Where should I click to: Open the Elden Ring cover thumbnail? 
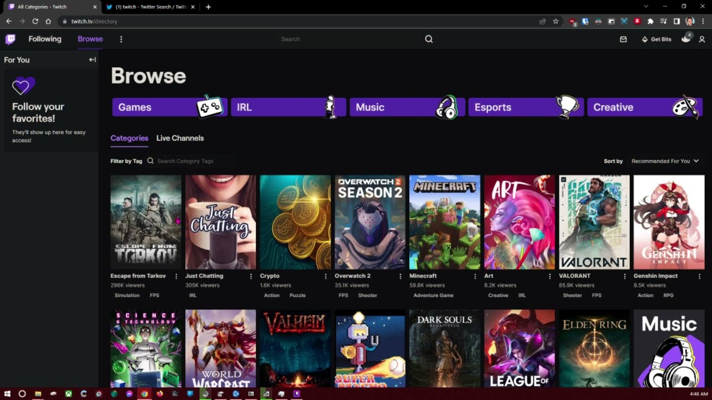pyautogui.click(x=594, y=348)
